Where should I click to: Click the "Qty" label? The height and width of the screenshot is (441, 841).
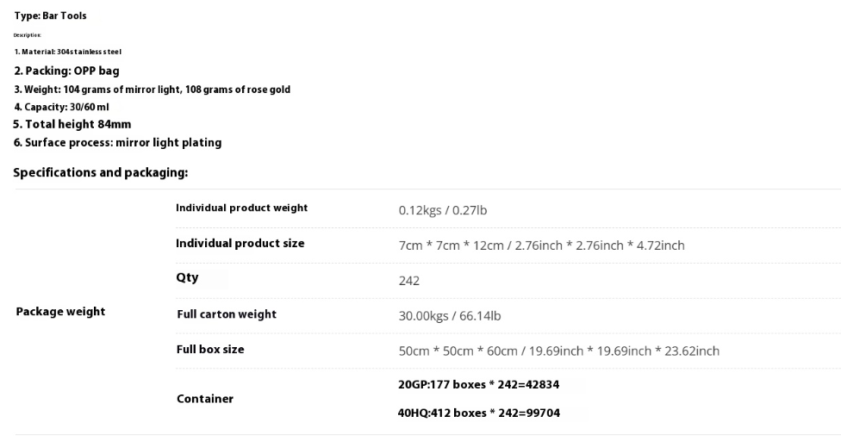[187, 277]
